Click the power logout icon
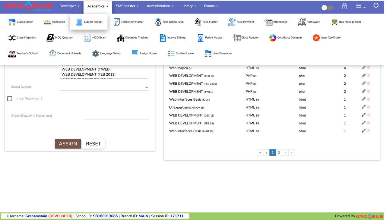This screenshot has height=220, width=386. coord(376,5)
